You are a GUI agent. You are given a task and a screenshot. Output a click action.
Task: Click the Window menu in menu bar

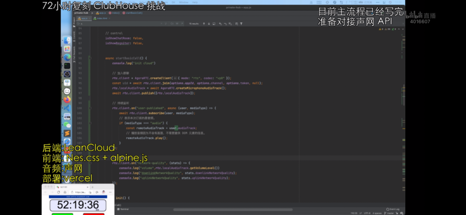(x=184, y=3)
